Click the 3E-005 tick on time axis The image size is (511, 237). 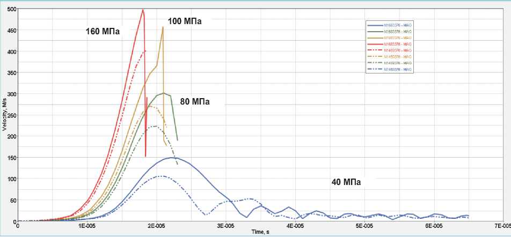tap(225, 225)
